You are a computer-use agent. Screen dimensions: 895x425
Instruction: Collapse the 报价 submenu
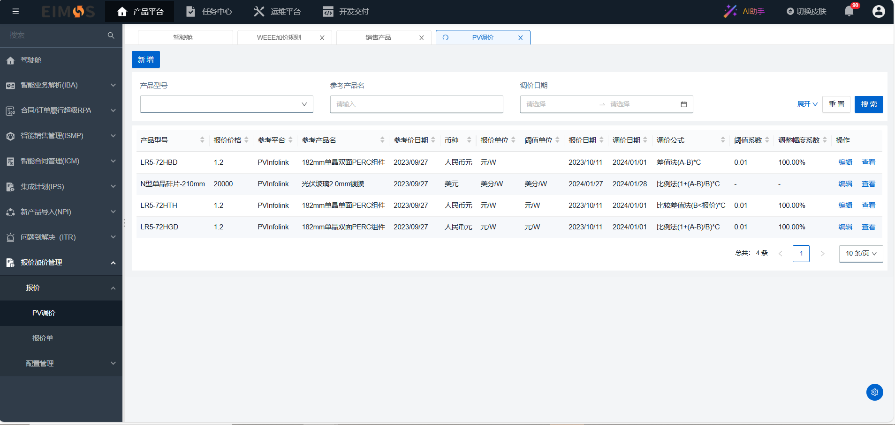pos(61,288)
